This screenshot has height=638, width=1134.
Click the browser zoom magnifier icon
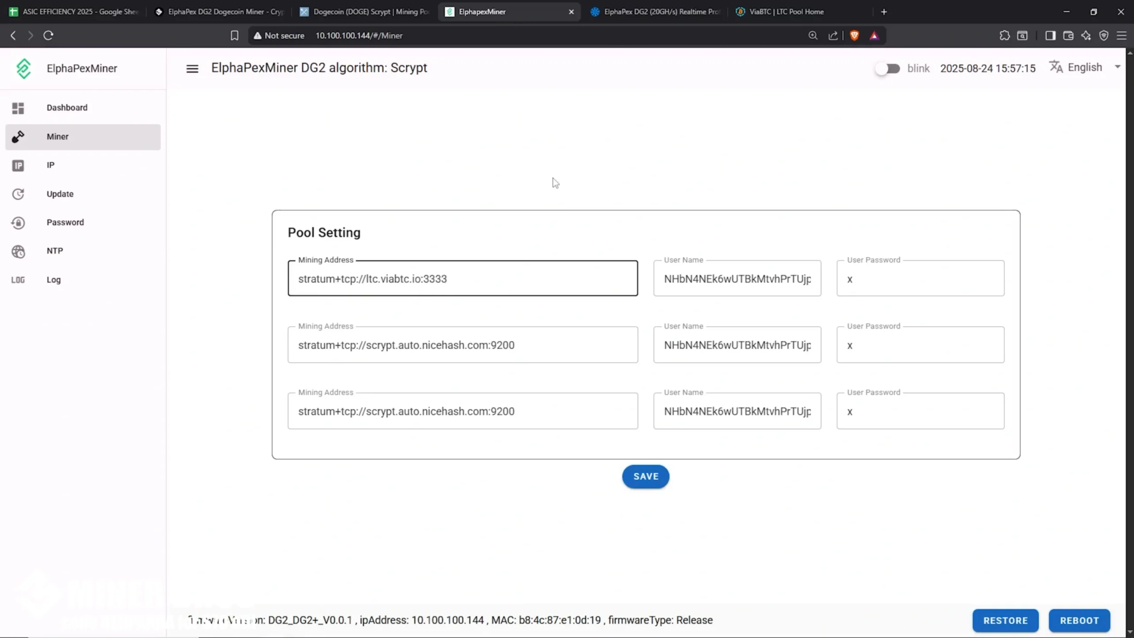point(813,35)
